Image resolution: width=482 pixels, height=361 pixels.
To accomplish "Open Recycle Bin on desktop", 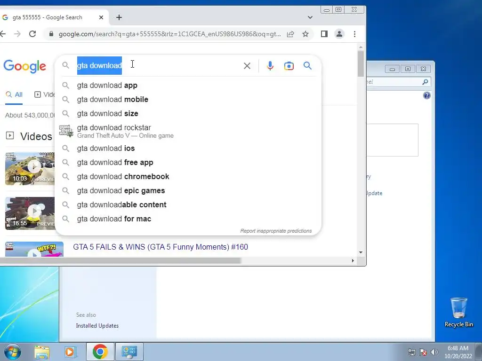I will [x=458, y=312].
